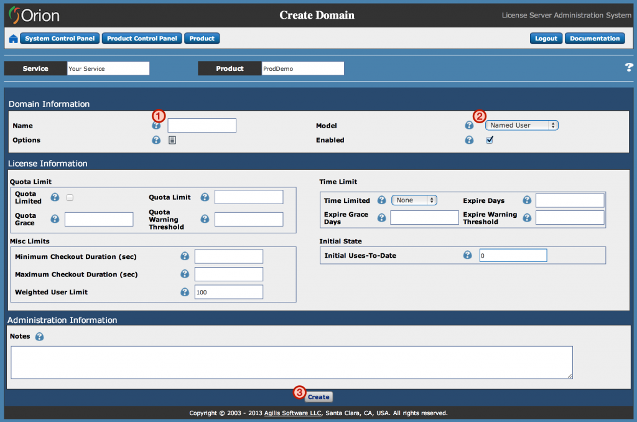Follow the Agilis Software LLC link
Viewport: 637px width, 422px height.
point(292,413)
